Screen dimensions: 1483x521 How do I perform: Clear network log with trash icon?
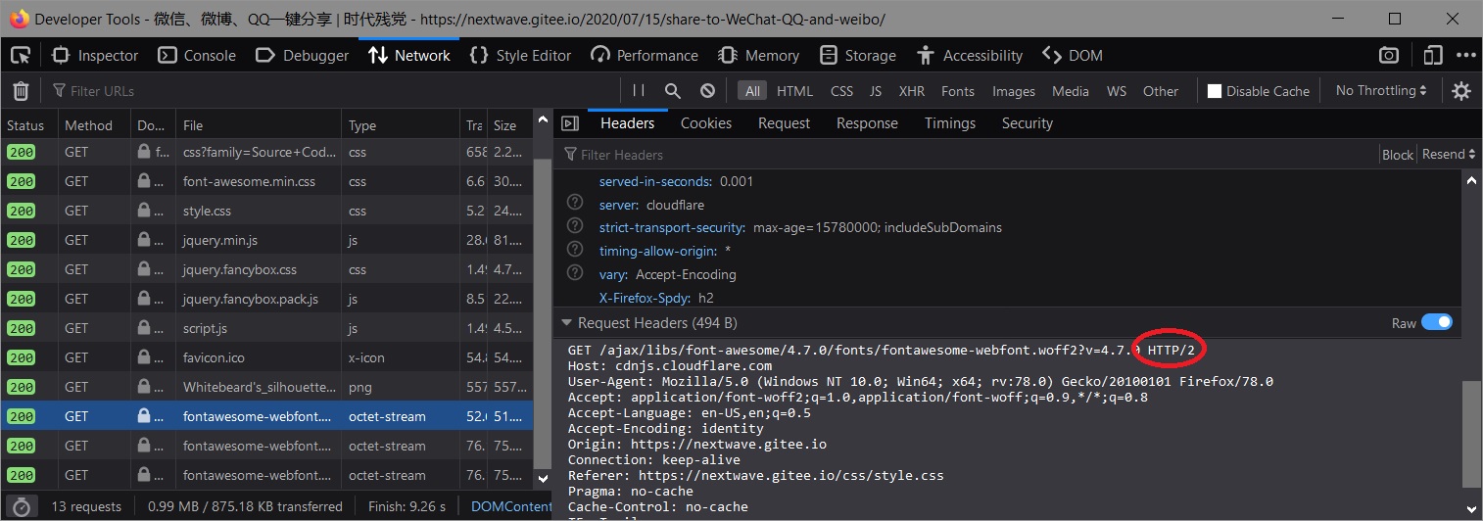point(21,91)
